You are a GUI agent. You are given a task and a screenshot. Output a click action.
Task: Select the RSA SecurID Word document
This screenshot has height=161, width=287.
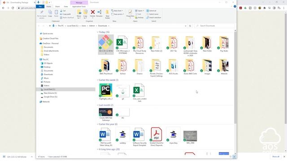106,136
